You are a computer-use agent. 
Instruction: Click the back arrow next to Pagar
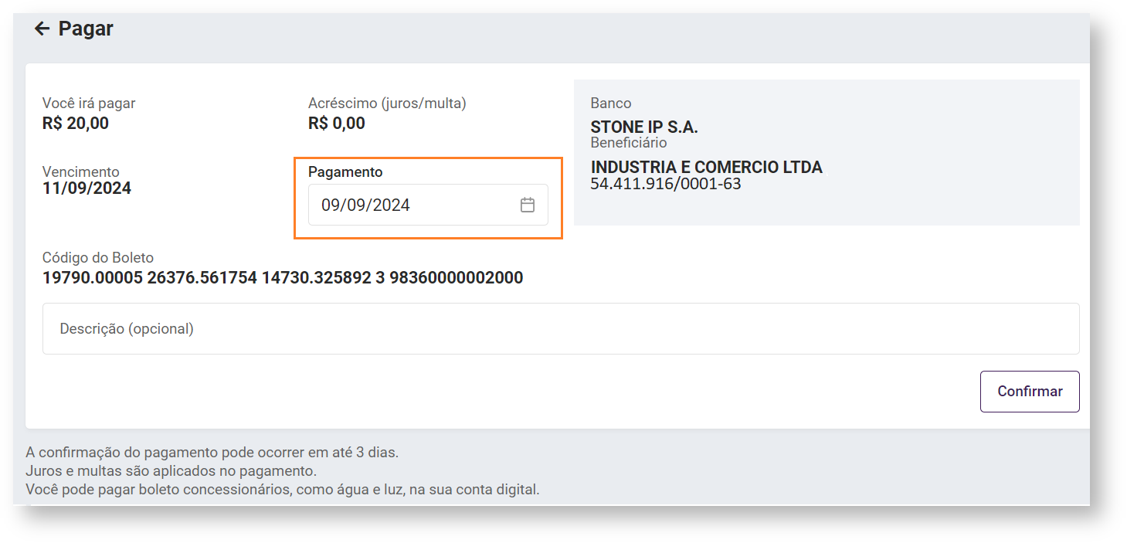click(42, 29)
